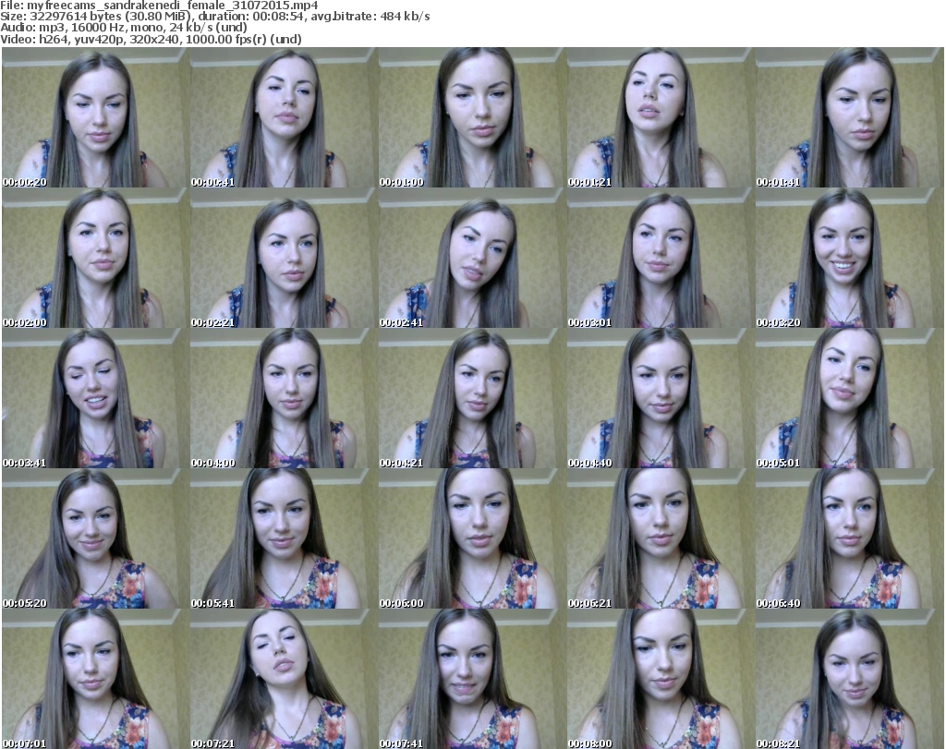Viewport: 946px width, 749px height.
Task: Click the thumbnail marked 00:01:00
Action: point(472,117)
